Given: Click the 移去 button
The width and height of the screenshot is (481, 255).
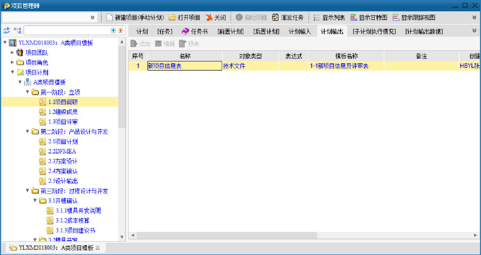Looking at the screenshot, I should click(x=189, y=44).
